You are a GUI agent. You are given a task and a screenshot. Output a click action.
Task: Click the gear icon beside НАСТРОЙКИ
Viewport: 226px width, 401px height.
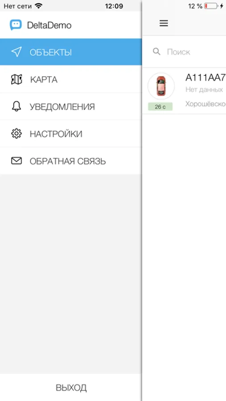point(16,134)
